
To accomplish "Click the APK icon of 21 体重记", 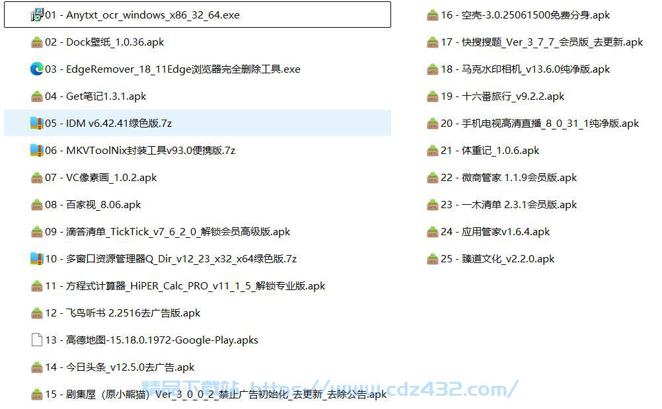I will (x=433, y=151).
